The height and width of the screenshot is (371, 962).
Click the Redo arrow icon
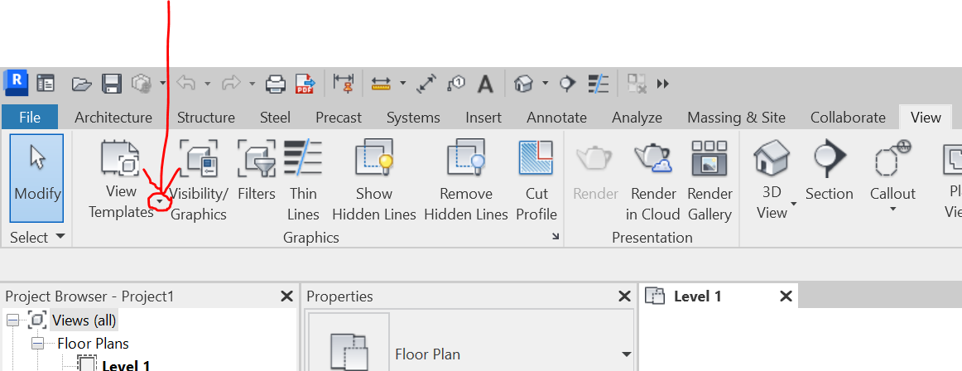click(x=231, y=83)
